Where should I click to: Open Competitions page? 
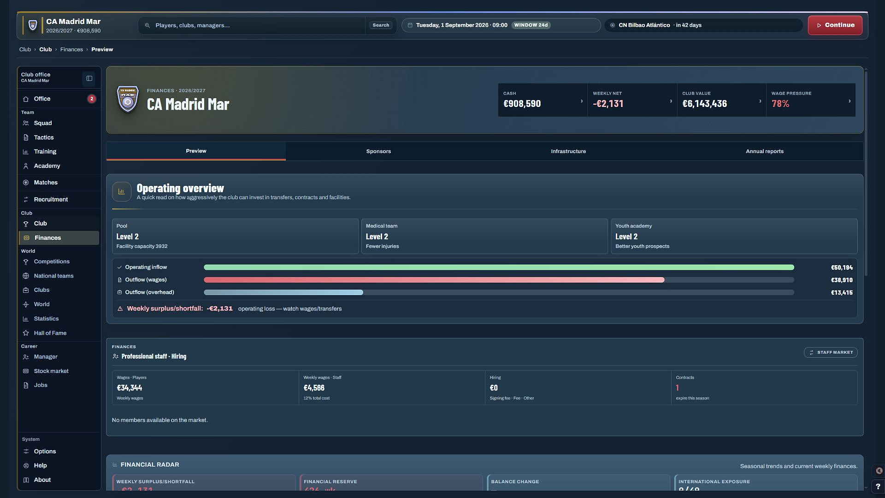[x=59, y=261]
